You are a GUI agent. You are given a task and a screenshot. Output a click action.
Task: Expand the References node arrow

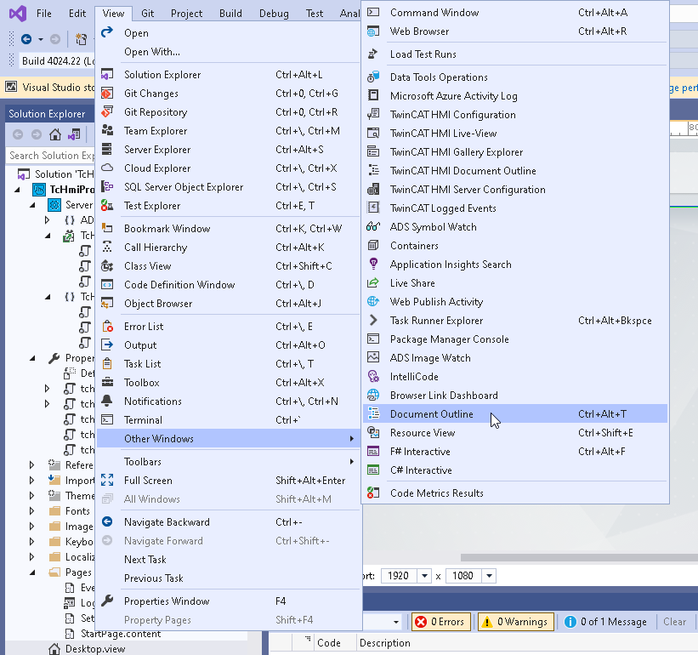click(x=31, y=464)
